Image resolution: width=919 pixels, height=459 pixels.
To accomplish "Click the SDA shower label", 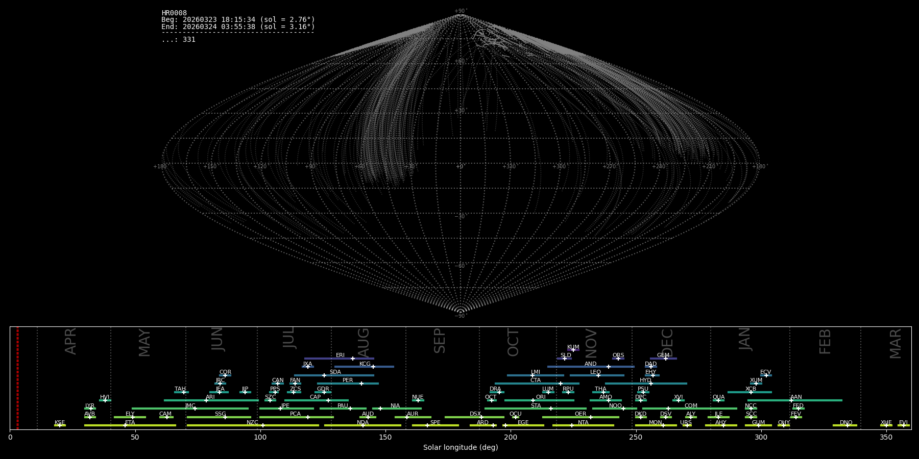I will pyautogui.click(x=335, y=372).
